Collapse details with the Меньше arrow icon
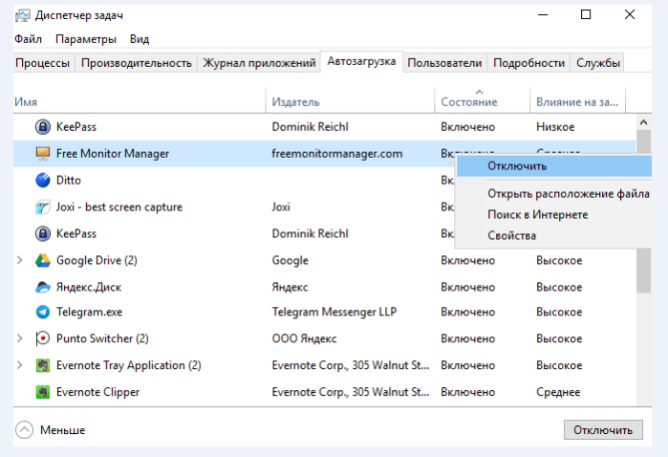 (24, 429)
